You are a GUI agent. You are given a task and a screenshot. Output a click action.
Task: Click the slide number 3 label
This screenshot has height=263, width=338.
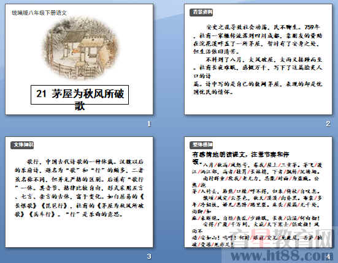click(x=149, y=256)
